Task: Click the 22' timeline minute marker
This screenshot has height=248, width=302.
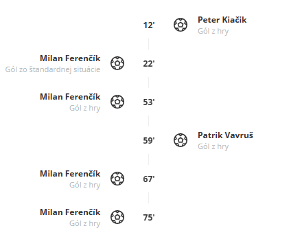Action: (x=149, y=64)
